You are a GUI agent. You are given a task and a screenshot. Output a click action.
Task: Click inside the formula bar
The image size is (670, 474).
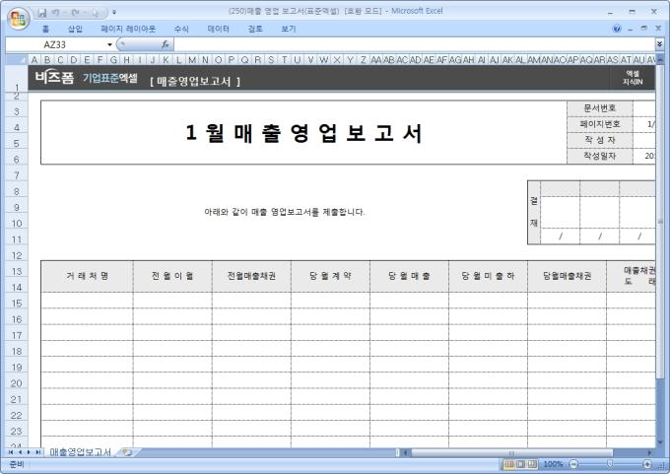[414, 44]
